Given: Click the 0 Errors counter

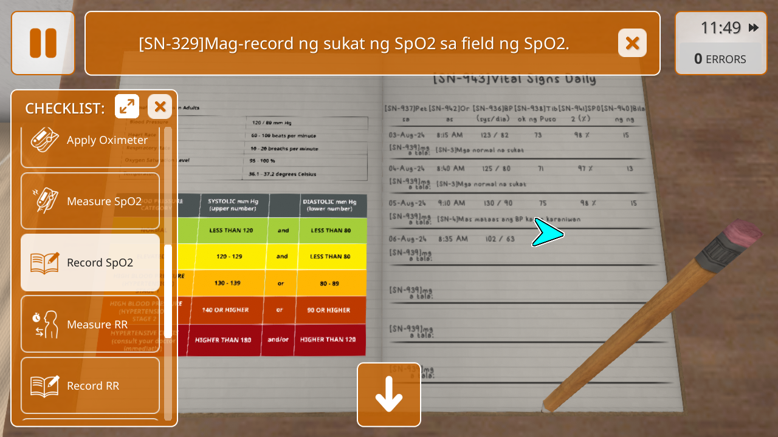Looking at the screenshot, I should pyautogui.click(x=720, y=59).
